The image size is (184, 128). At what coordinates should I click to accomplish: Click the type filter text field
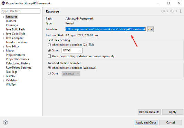(21, 11)
